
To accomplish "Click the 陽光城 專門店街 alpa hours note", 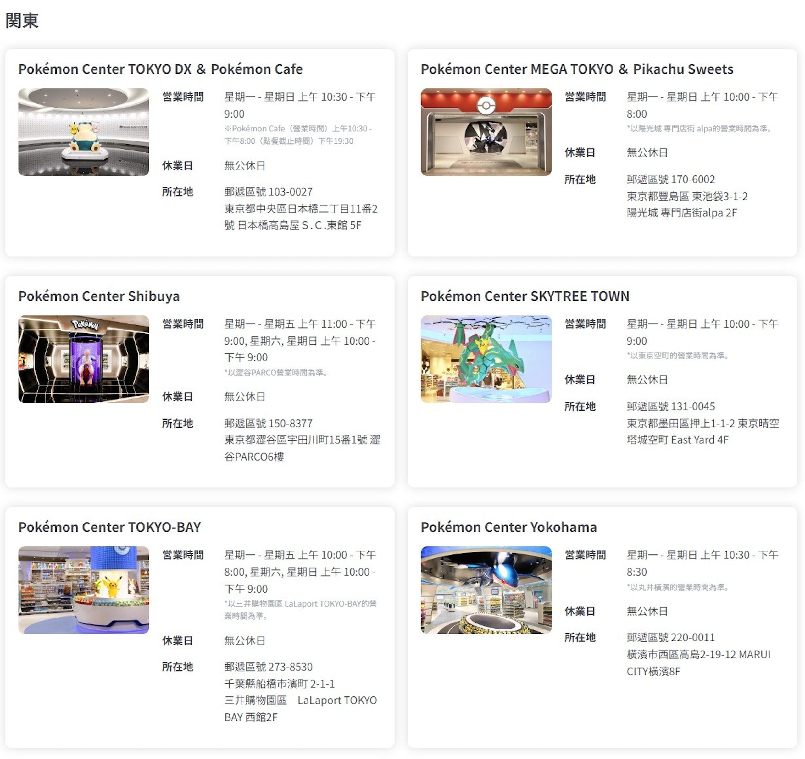I will tap(701, 129).
